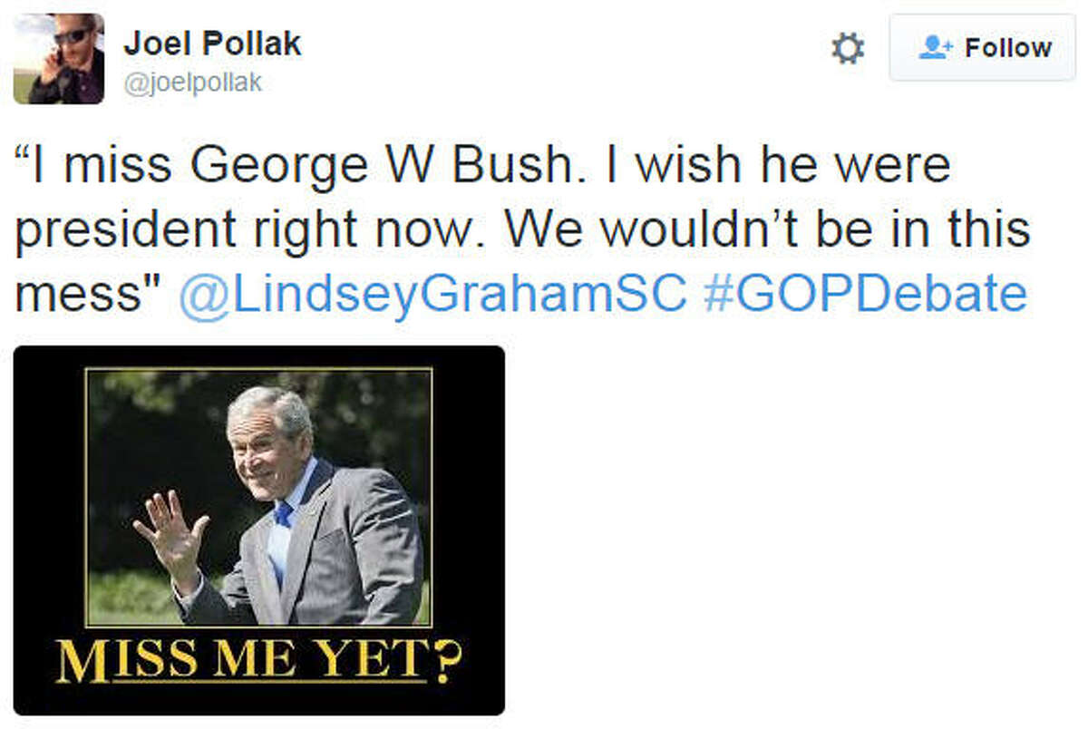Open the @LindseyGrahamSC mention
The height and width of the screenshot is (729, 1088).
tap(432, 296)
